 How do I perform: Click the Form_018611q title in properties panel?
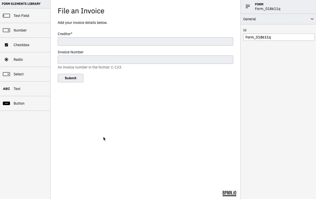tap(268, 9)
